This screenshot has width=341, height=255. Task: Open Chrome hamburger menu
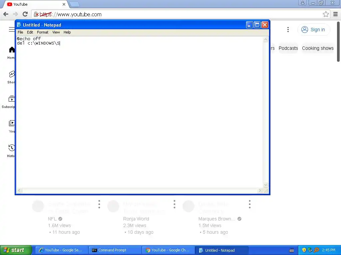(336, 14)
